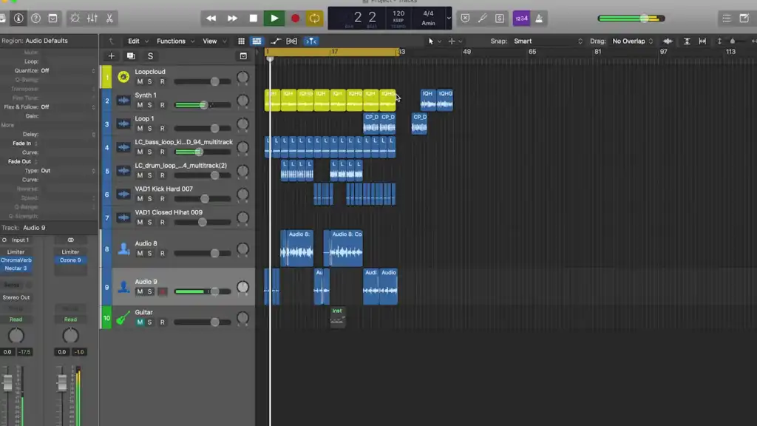Select the Guitar track icon
Image resolution: width=757 pixels, height=426 pixels.
coord(123,318)
